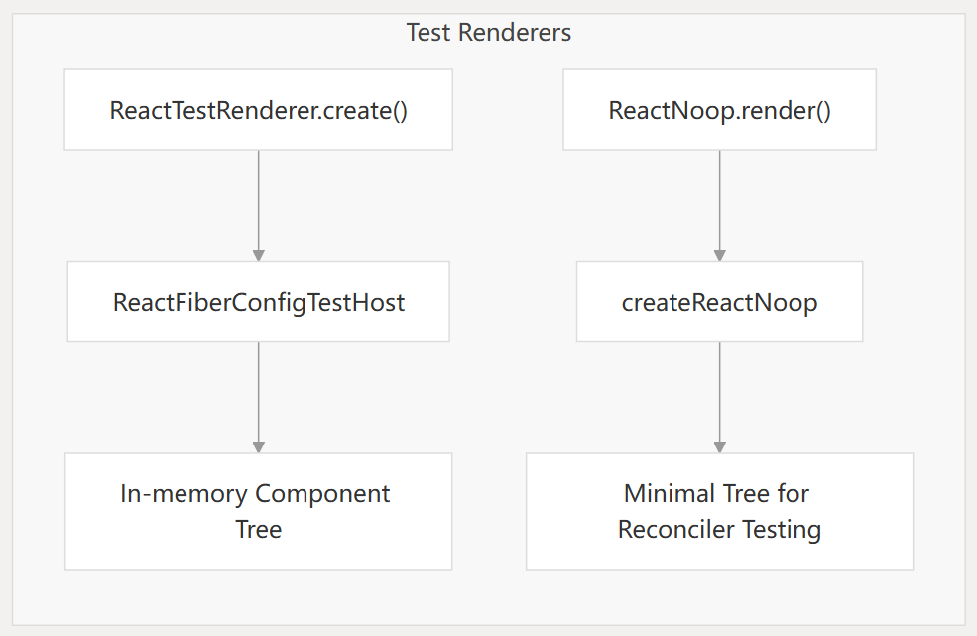Screen dimensions: 977x636
Task: Click the ReactFiberConfigTestHost node
Action: pyautogui.click(x=259, y=302)
